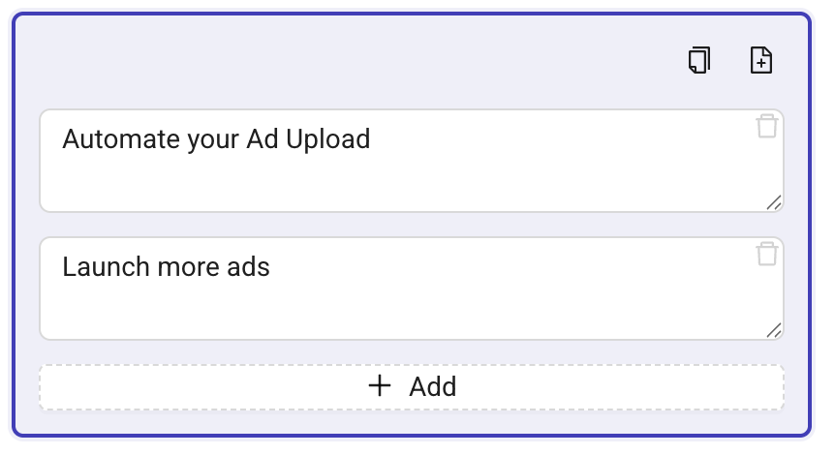This screenshot has height=455, width=835.
Task: Click the add-document icon with plus
Action: (762, 61)
